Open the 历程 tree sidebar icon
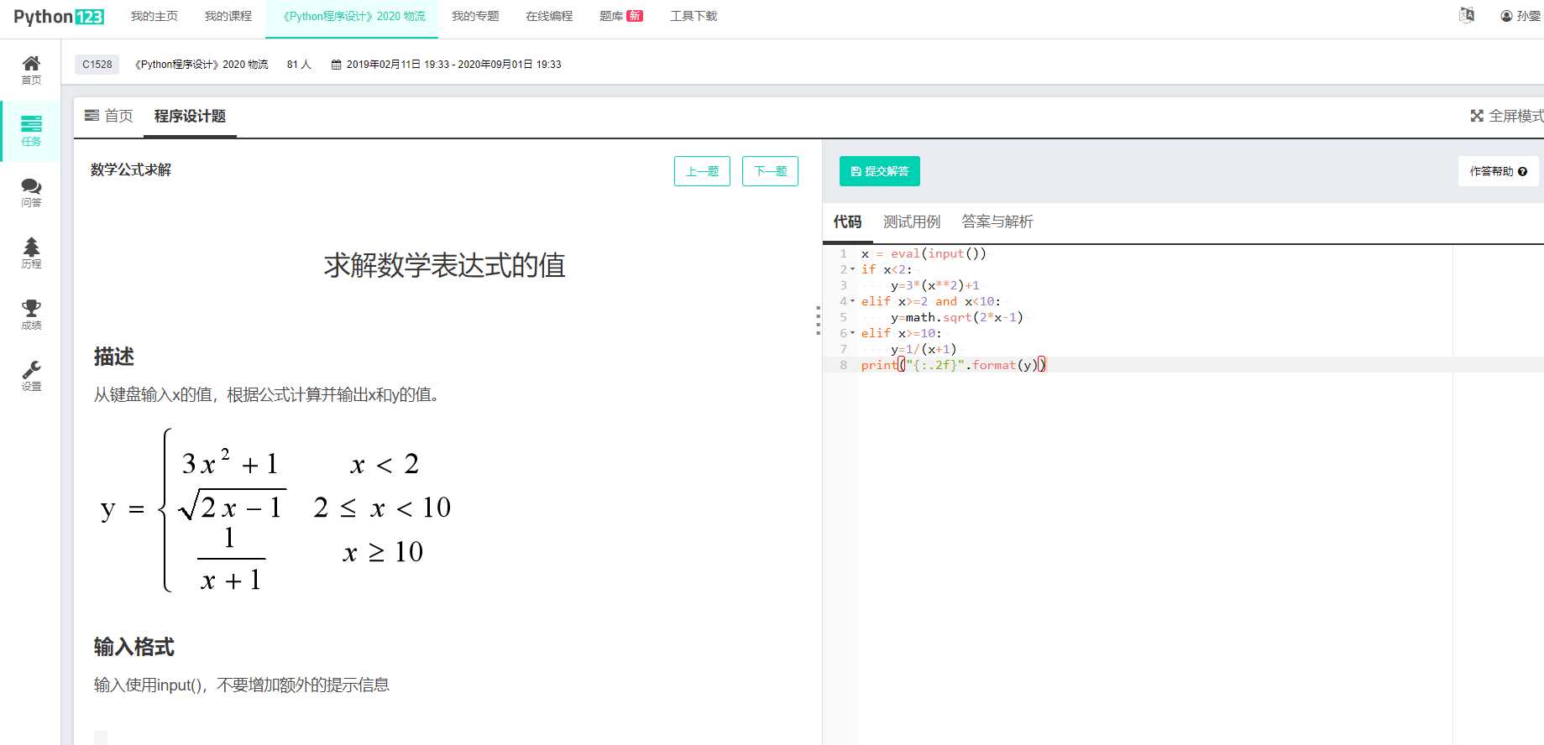The width and height of the screenshot is (1544, 745). [x=31, y=253]
